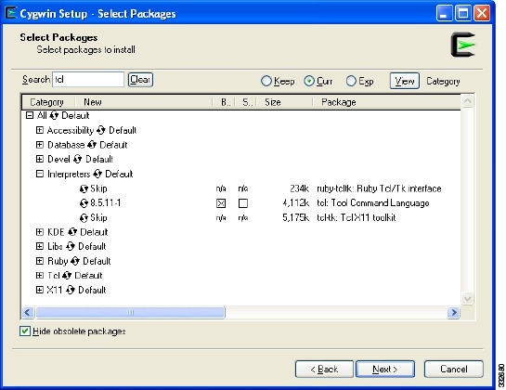Click Skip cycle icon for ruby-tcltk package
506x390 pixels.
pos(84,188)
